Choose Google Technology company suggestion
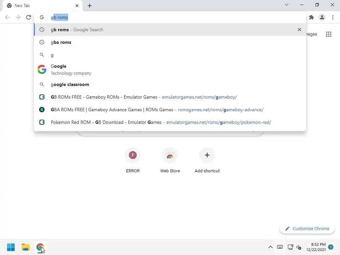Image resolution: width=340 pixels, height=255 pixels. pos(170,70)
